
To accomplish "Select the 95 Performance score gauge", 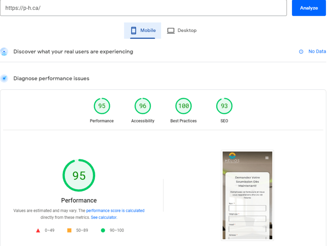I will (102, 106).
